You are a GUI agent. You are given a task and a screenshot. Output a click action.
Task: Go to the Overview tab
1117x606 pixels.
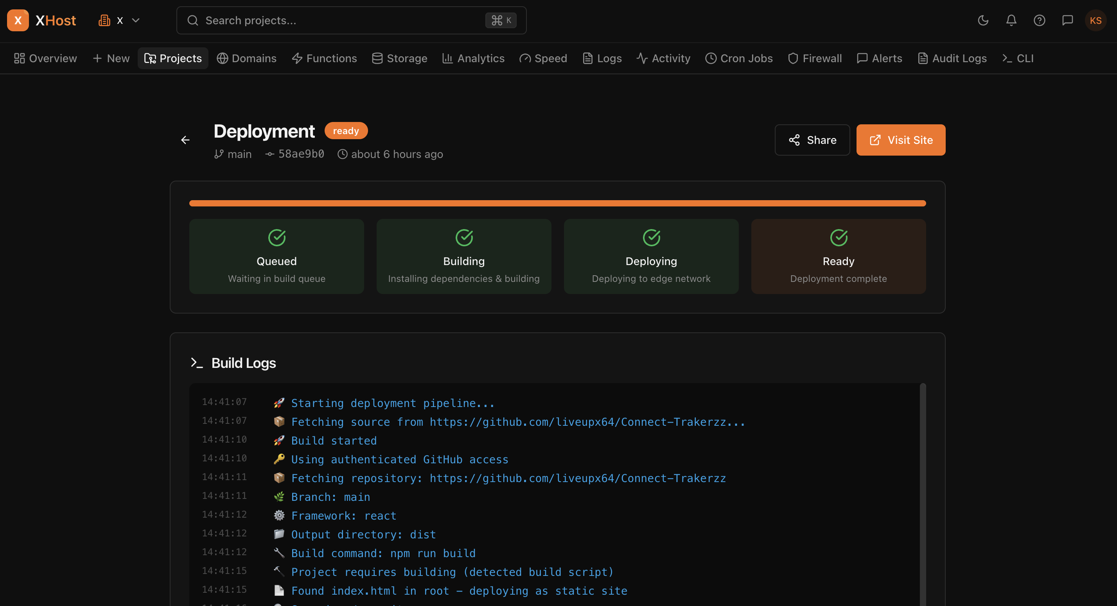coord(45,58)
